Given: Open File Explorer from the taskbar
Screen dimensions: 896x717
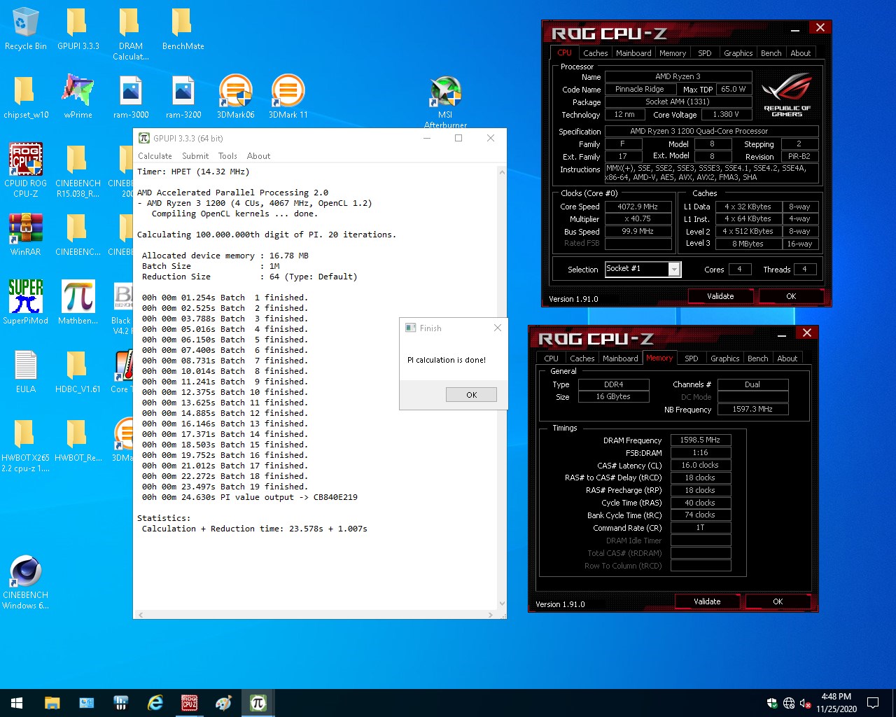Looking at the screenshot, I should pyautogui.click(x=52, y=703).
